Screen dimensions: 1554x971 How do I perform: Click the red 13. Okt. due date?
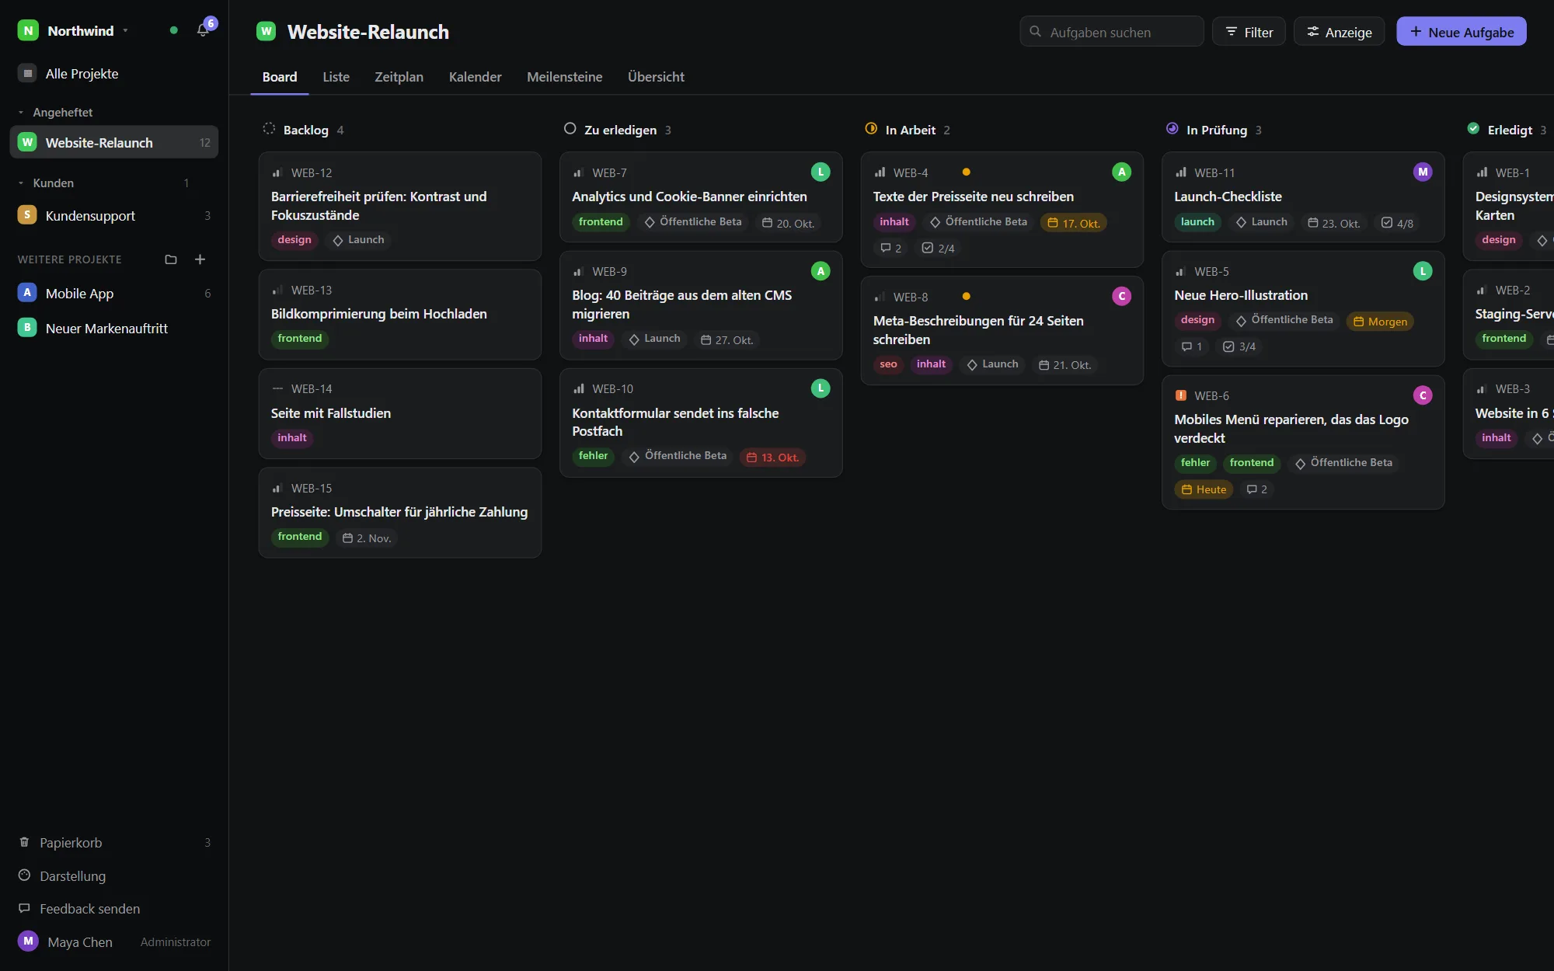773,458
